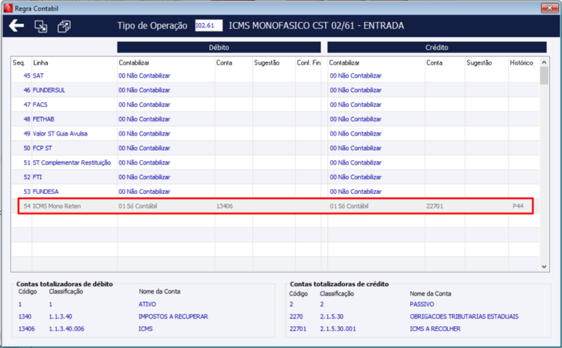
Task: Select row 54 ICMS Mono Reten
Action: (x=275, y=206)
